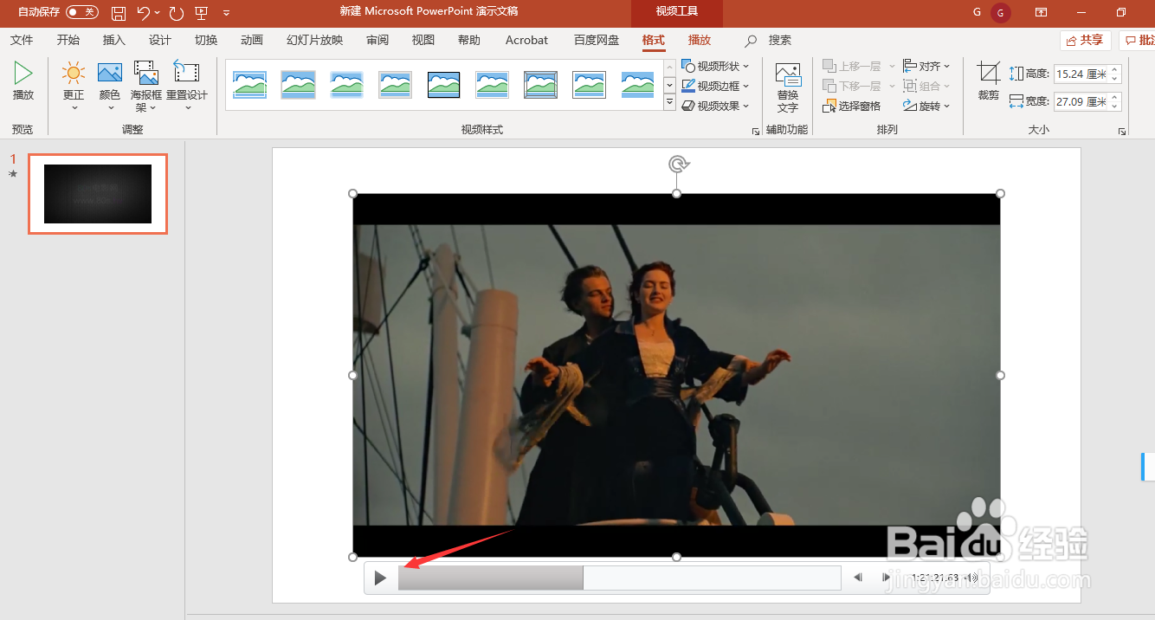Click the Redo icon
The height and width of the screenshot is (620, 1155).
[x=176, y=12]
